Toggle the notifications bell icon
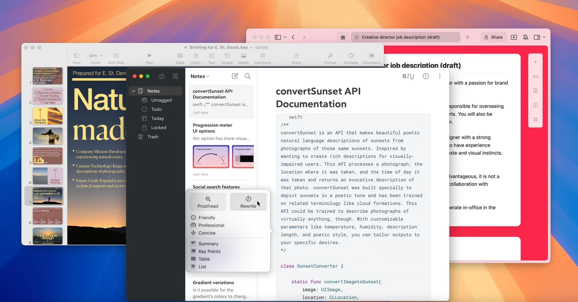 coord(525,37)
